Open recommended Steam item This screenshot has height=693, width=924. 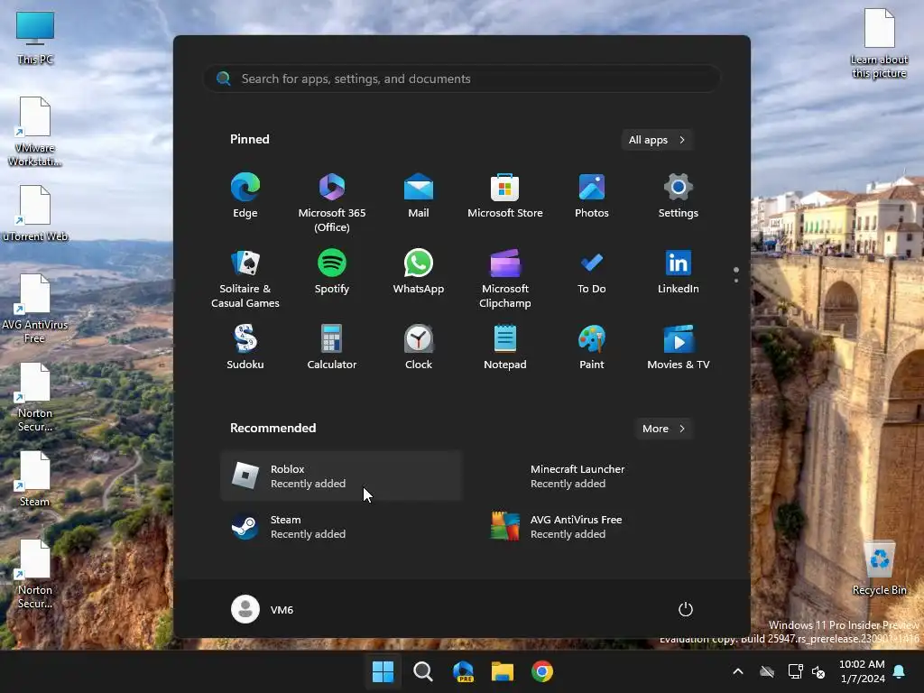coord(341,527)
